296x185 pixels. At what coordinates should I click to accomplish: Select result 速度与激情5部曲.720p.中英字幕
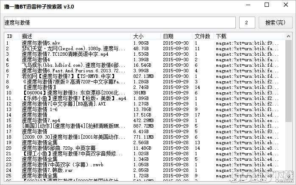(59, 148)
